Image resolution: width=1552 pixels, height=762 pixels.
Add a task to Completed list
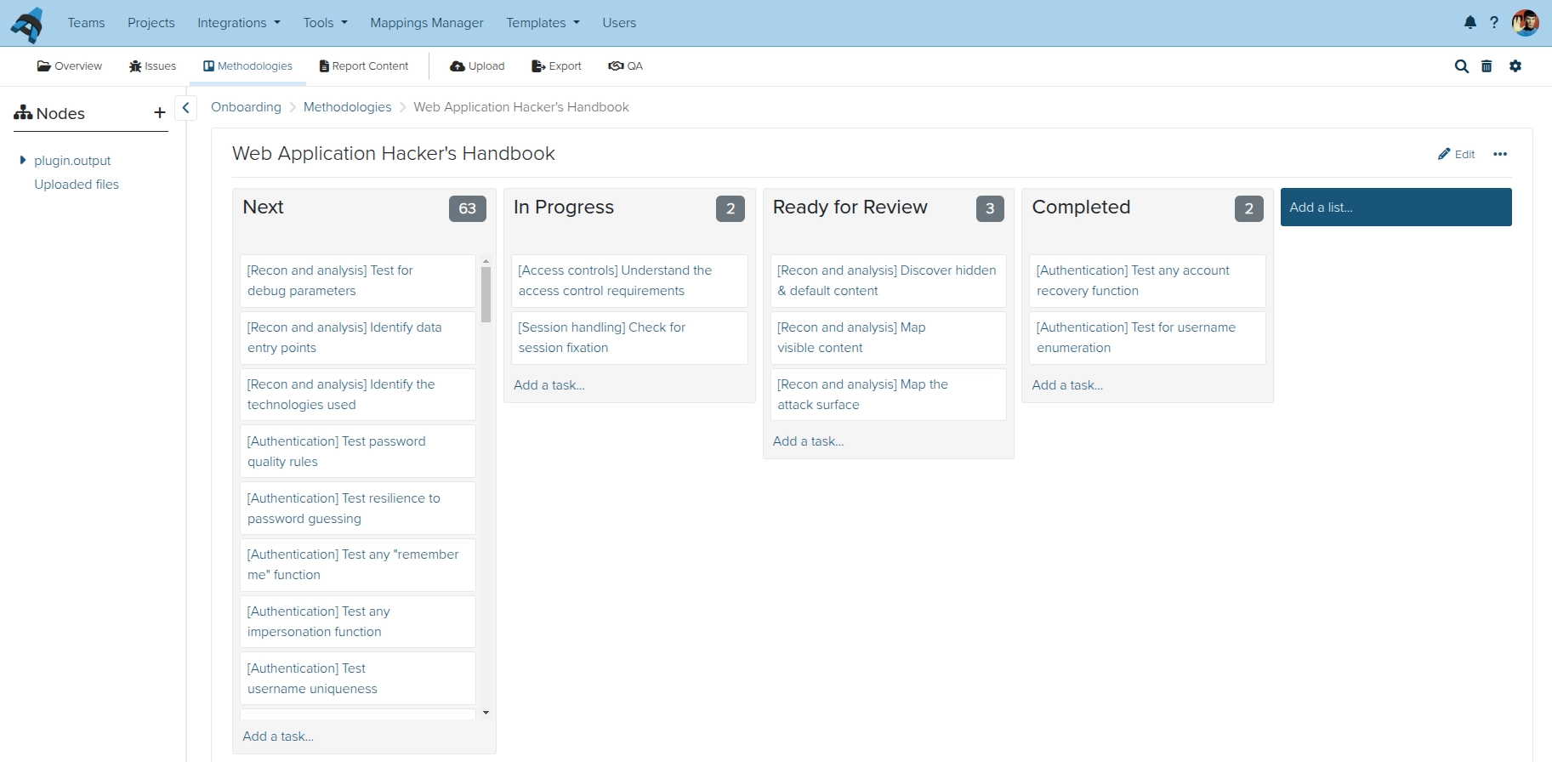pyautogui.click(x=1068, y=385)
